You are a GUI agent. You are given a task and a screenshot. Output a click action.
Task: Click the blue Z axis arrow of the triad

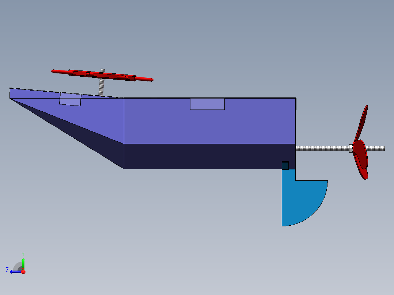(16, 272)
